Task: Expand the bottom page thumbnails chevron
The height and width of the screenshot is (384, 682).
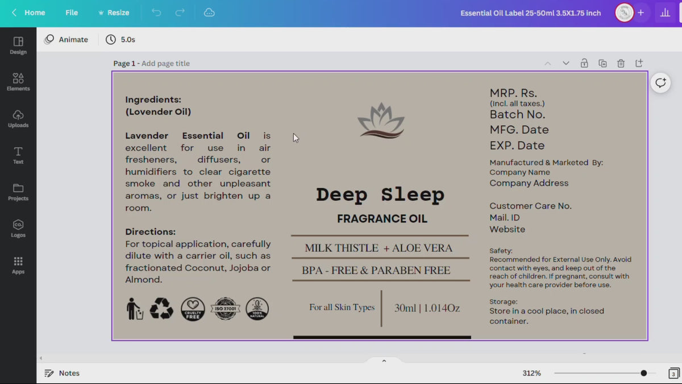Action: [x=384, y=361]
